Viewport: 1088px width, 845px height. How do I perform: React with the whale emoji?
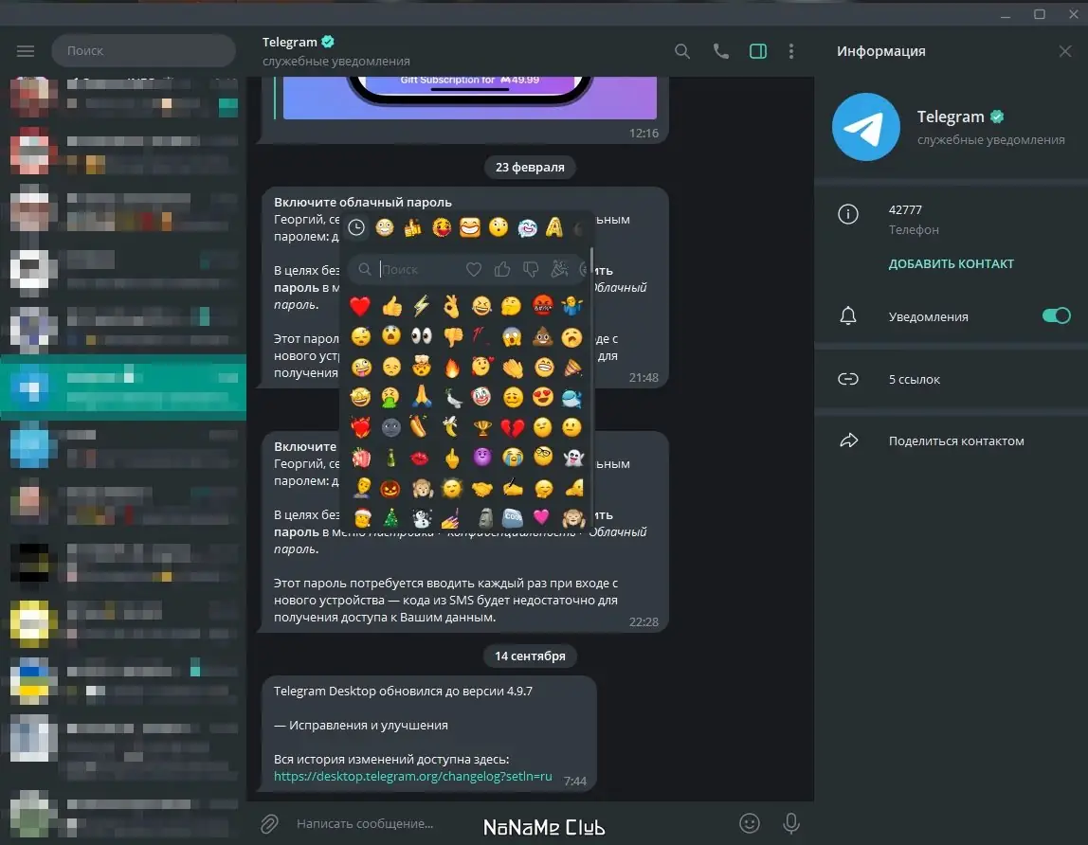click(x=572, y=398)
